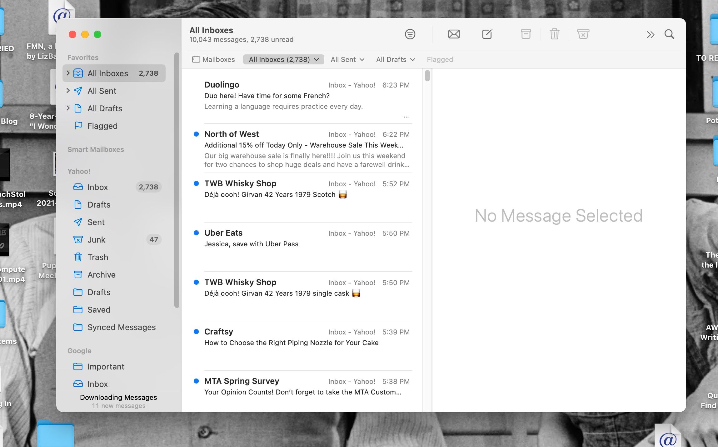Click the Uber Eats unread dot
Viewport: 718px width, 447px height.
tap(196, 233)
